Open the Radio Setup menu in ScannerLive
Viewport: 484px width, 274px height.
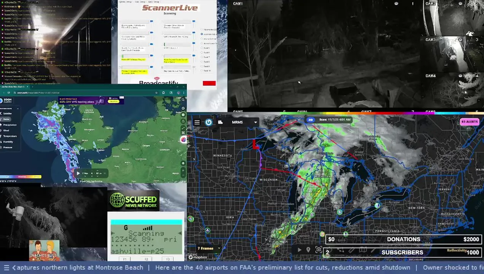click(154, 2)
